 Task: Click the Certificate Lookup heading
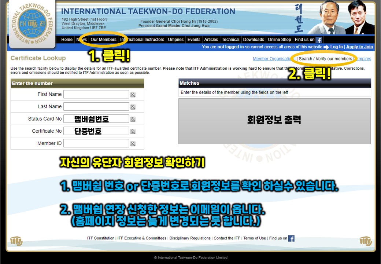[38, 58]
